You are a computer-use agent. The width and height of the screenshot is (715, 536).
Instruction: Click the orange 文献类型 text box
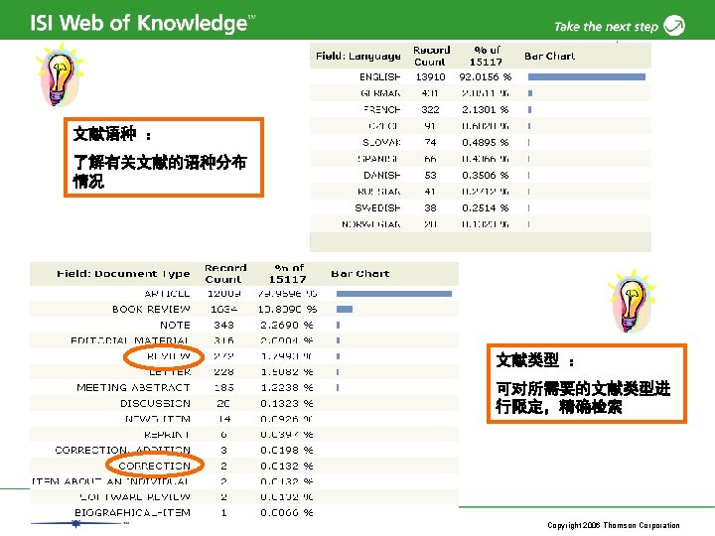587,384
